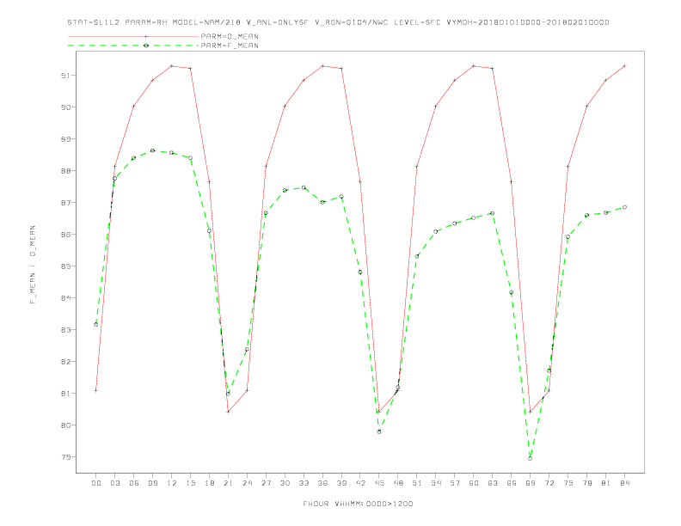Click the red O_MEAN plus marker at hour 00
681x526 pixels.
96,390
